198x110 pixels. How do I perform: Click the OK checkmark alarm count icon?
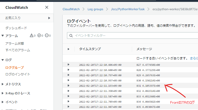pos(39,35)
